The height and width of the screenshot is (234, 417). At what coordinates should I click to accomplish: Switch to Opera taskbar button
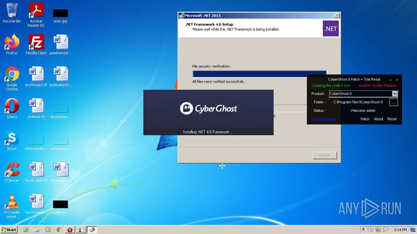[70, 230]
